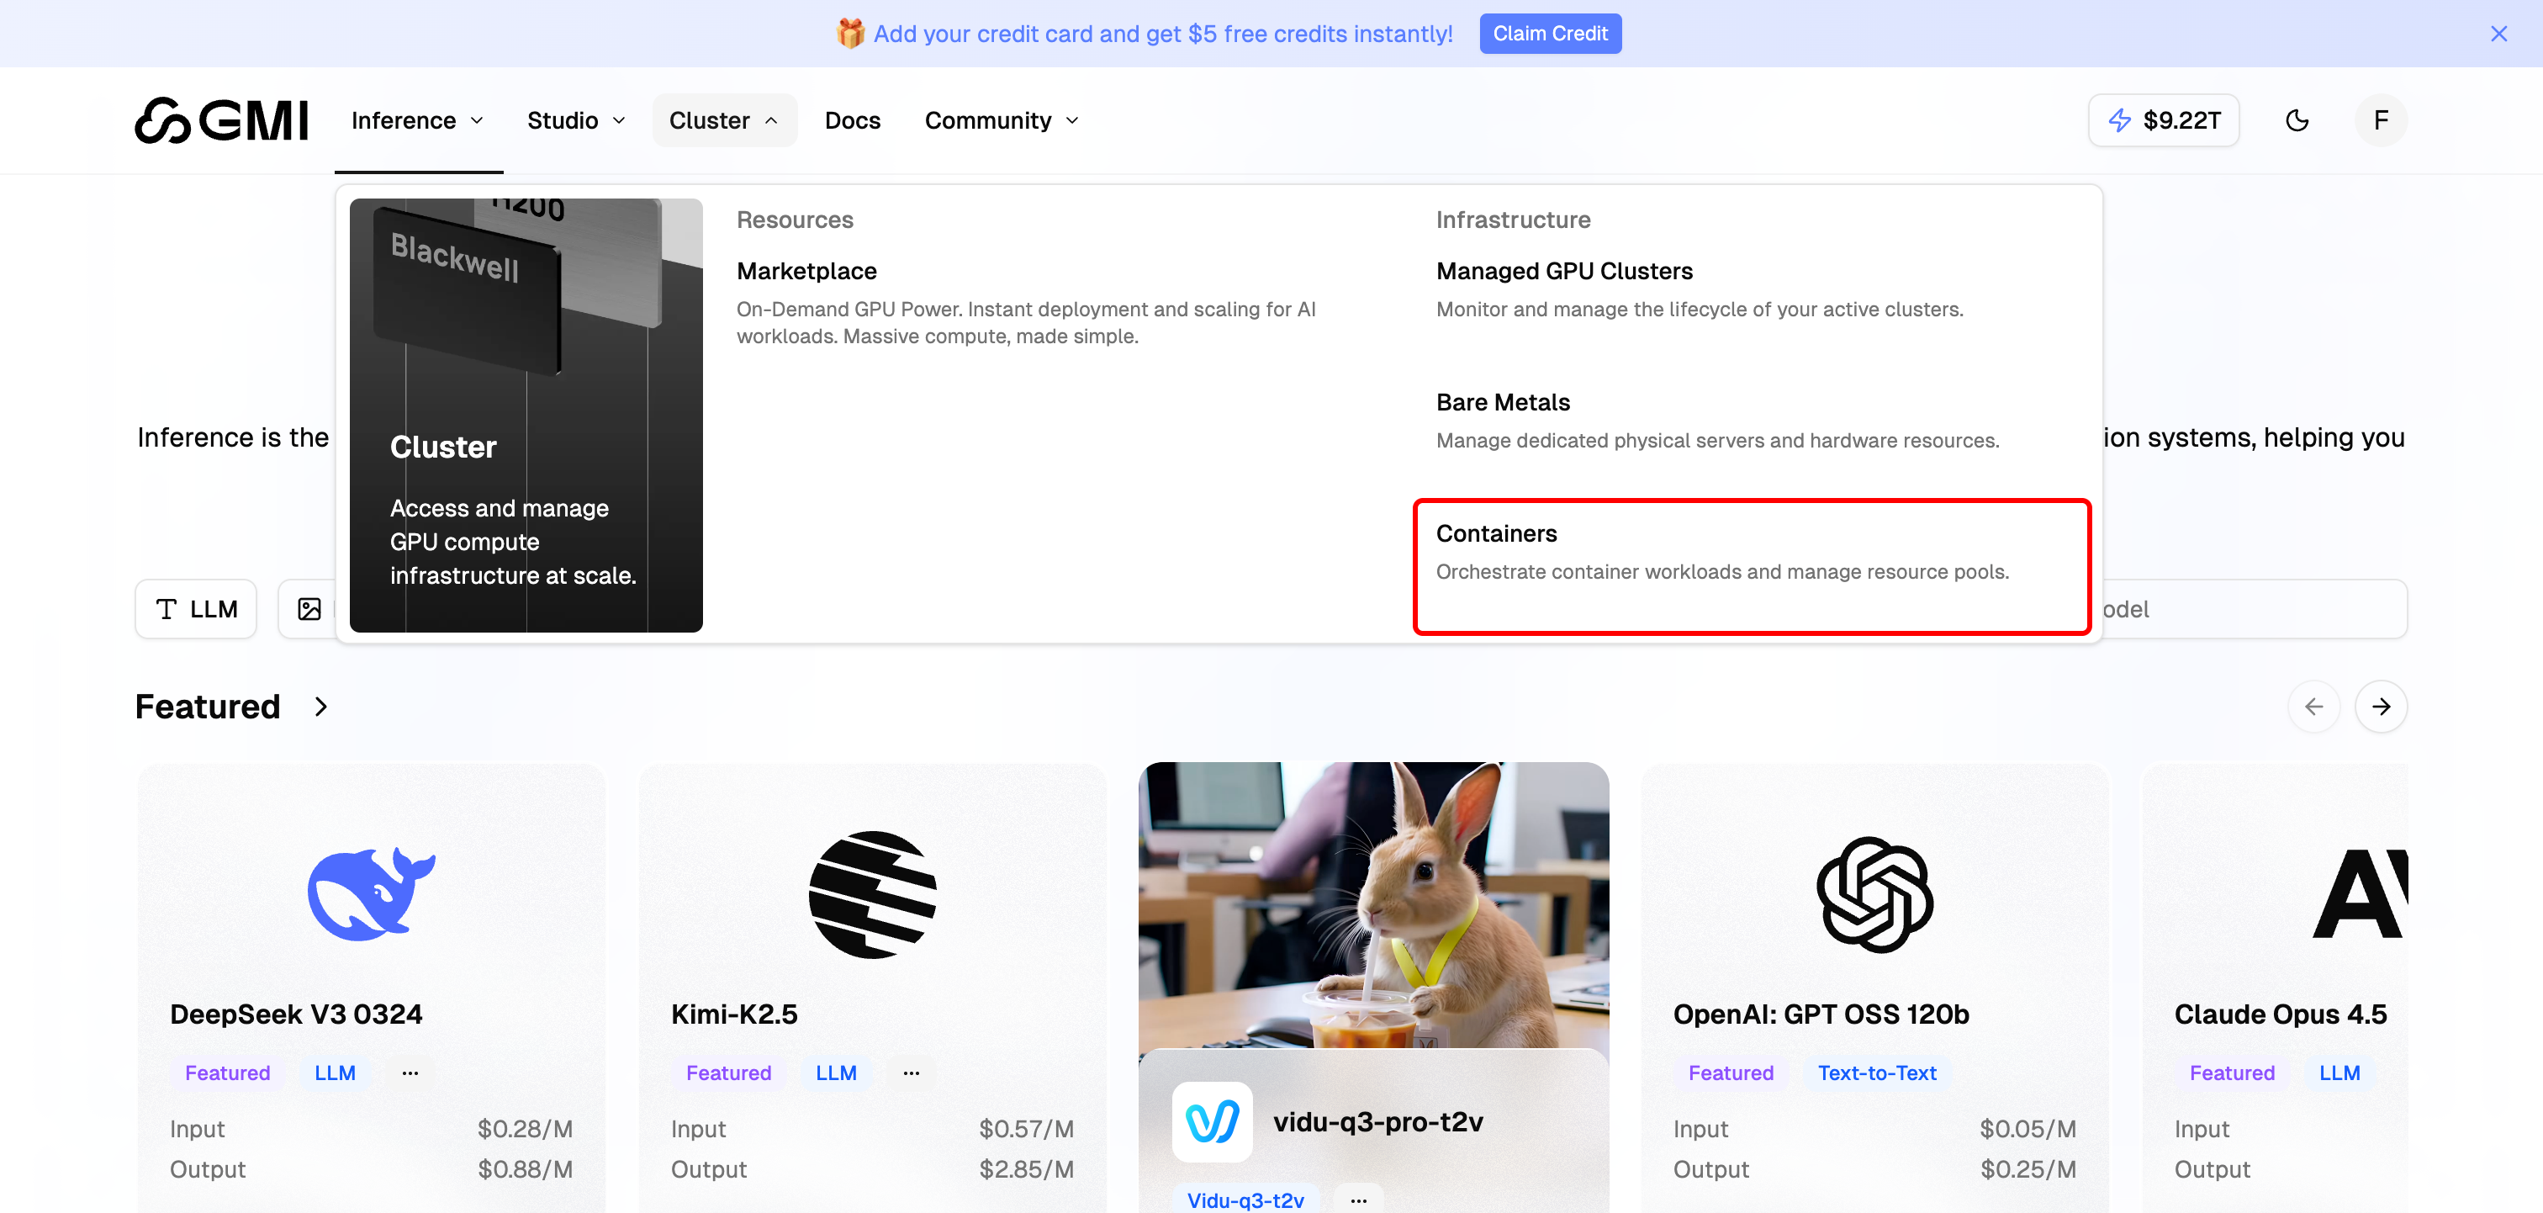Dismiss the credit card promo banner
Screen dimensions: 2543x1213
(x=2498, y=34)
